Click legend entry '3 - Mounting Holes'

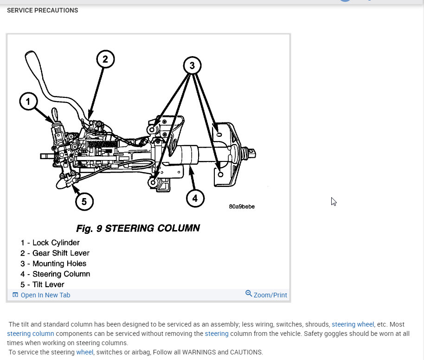(53, 264)
